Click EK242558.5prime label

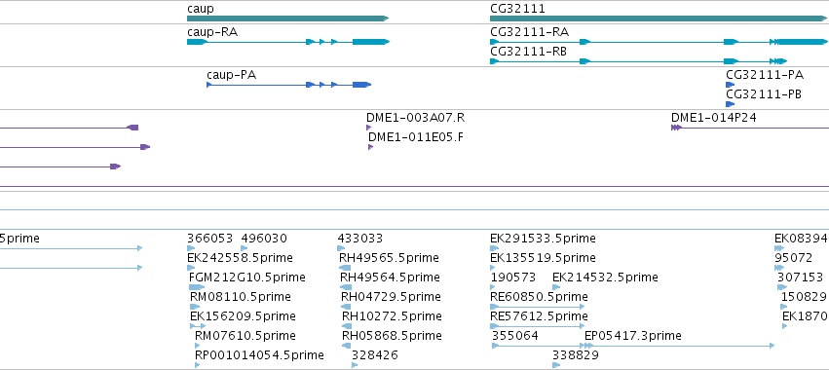(240, 258)
